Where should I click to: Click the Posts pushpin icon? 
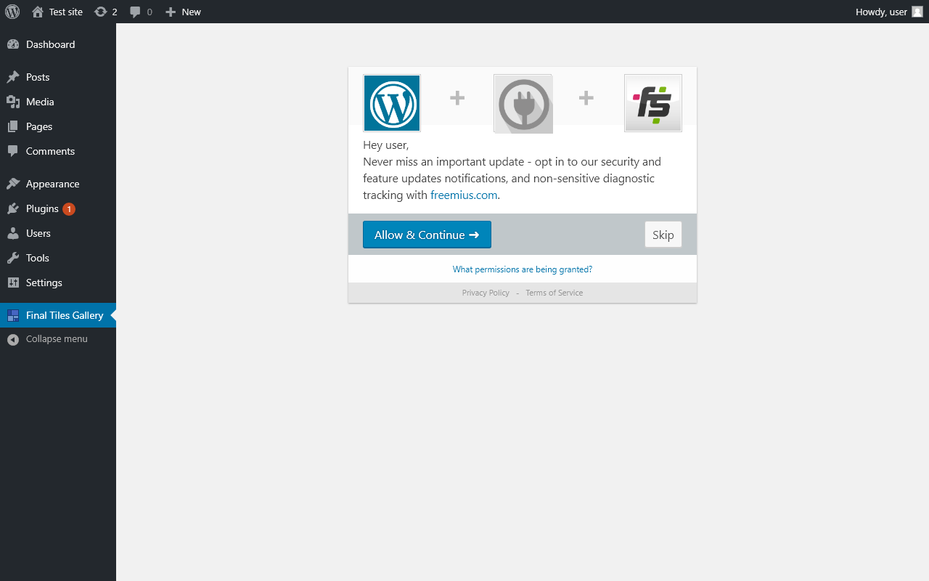coord(13,77)
